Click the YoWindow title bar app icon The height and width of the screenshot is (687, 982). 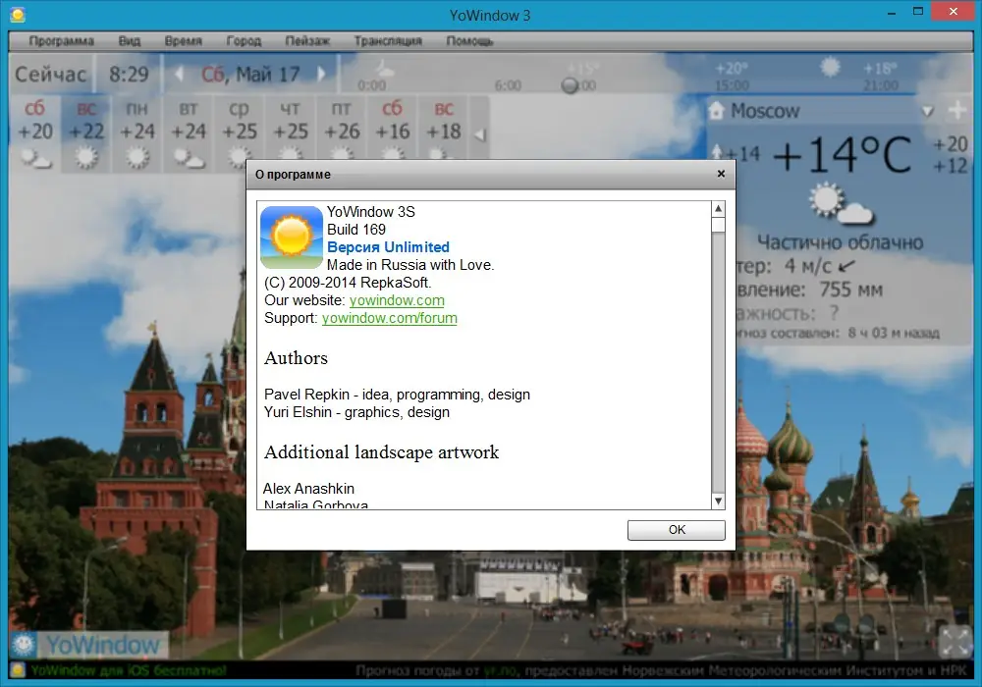[18, 15]
